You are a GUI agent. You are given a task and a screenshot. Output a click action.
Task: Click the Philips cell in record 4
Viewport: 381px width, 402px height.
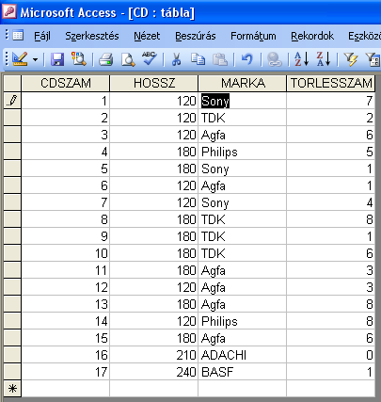(x=243, y=152)
